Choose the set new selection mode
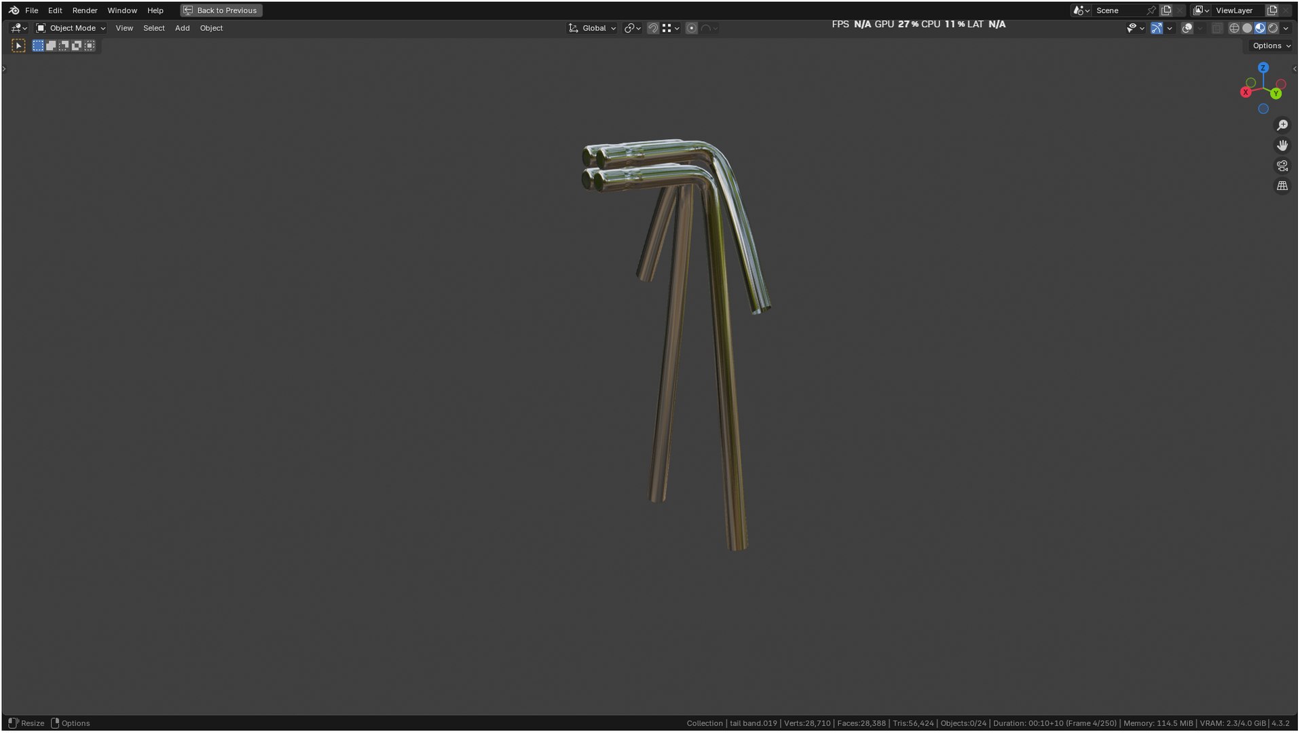 tap(38, 45)
